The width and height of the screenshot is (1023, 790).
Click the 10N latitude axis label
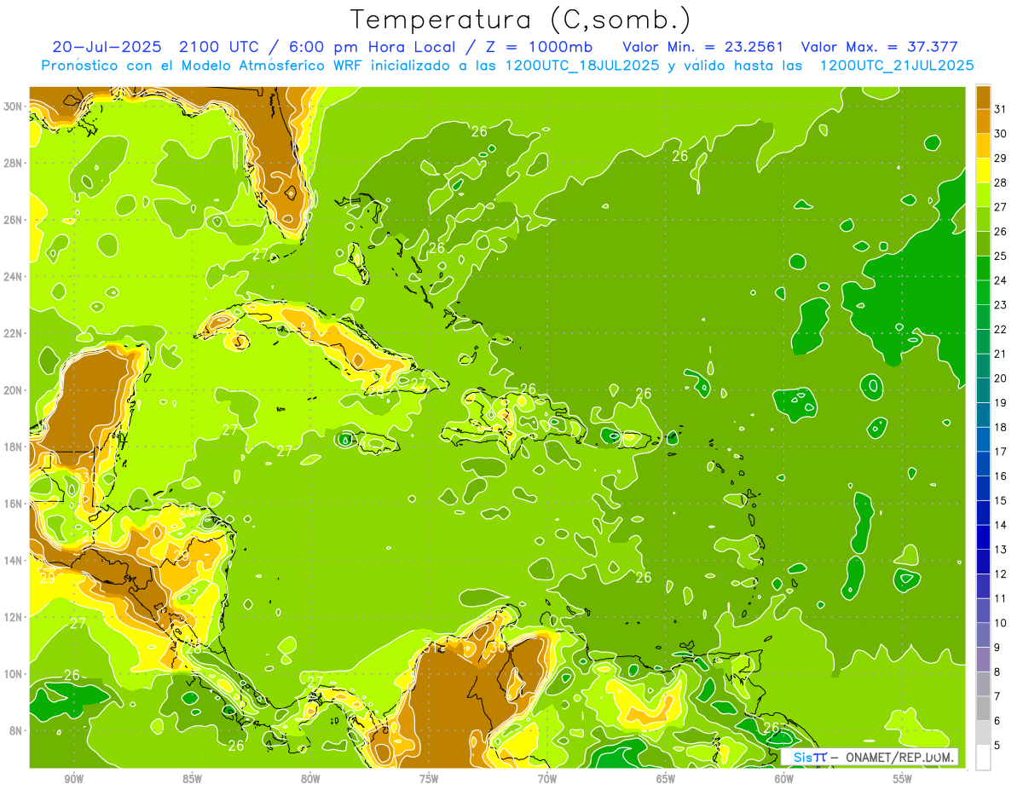point(13,673)
